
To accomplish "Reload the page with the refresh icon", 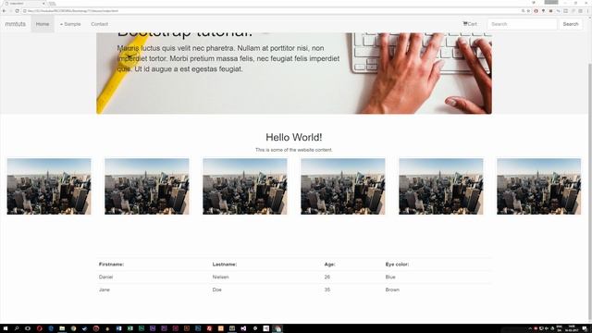I will (x=17, y=11).
